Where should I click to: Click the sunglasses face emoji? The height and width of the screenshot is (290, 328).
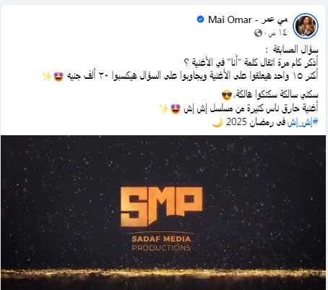[x=227, y=95]
